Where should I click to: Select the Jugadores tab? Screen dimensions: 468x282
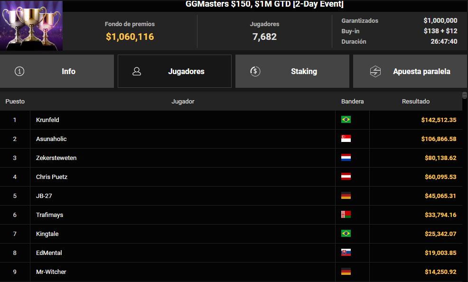pos(175,71)
